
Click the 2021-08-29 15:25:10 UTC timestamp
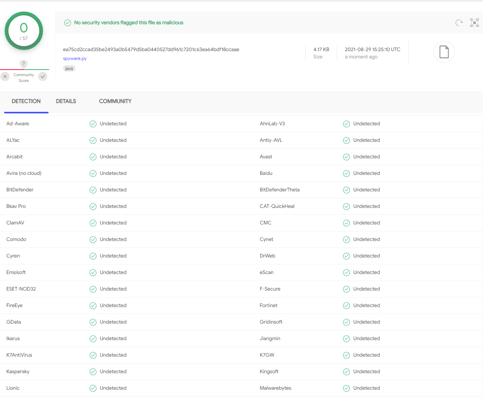(x=373, y=49)
